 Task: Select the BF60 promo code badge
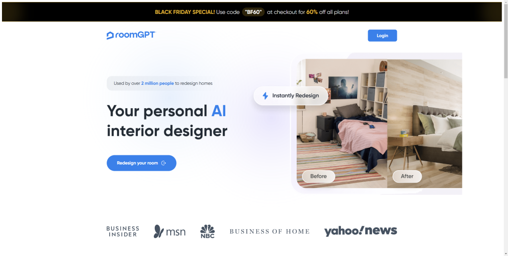pyautogui.click(x=254, y=12)
